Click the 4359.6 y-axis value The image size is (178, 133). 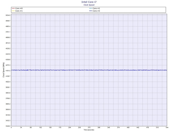pyautogui.click(x=8, y=60)
